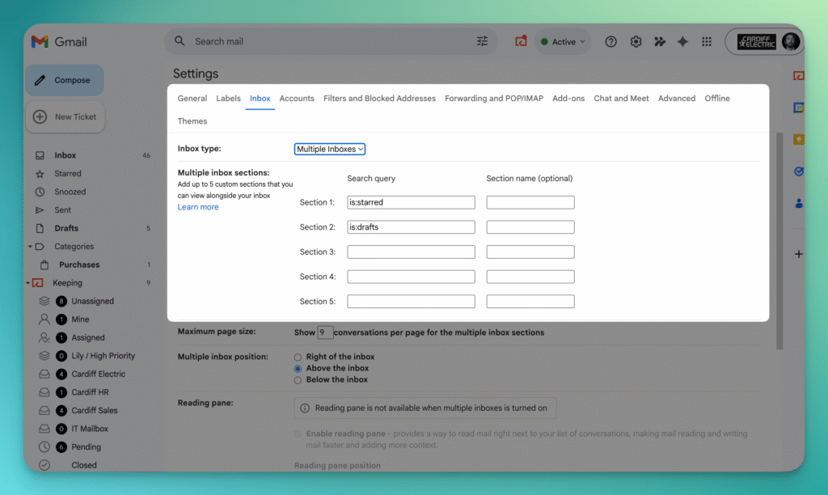The height and width of the screenshot is (495, 828).
Task: Click Section 3 search query field
Action: 411,252
